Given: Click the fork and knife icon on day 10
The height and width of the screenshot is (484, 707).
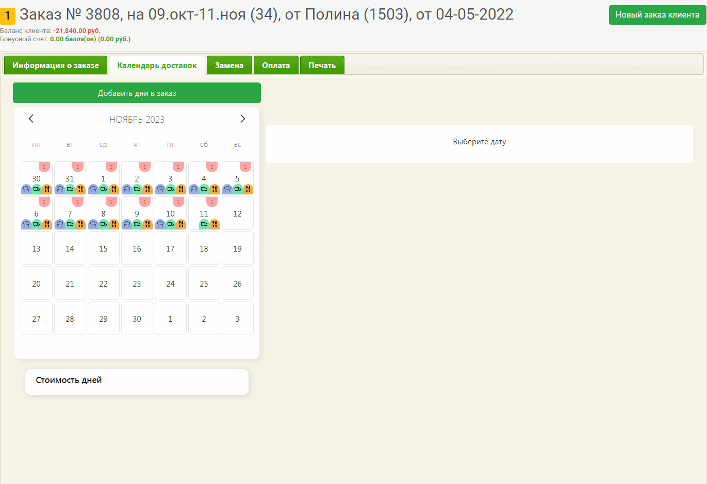Looking at the screenshot, I should [181, 224].
